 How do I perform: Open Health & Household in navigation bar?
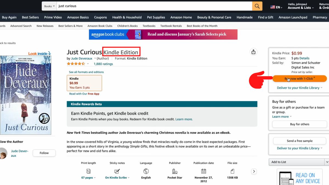click(126, 17)
